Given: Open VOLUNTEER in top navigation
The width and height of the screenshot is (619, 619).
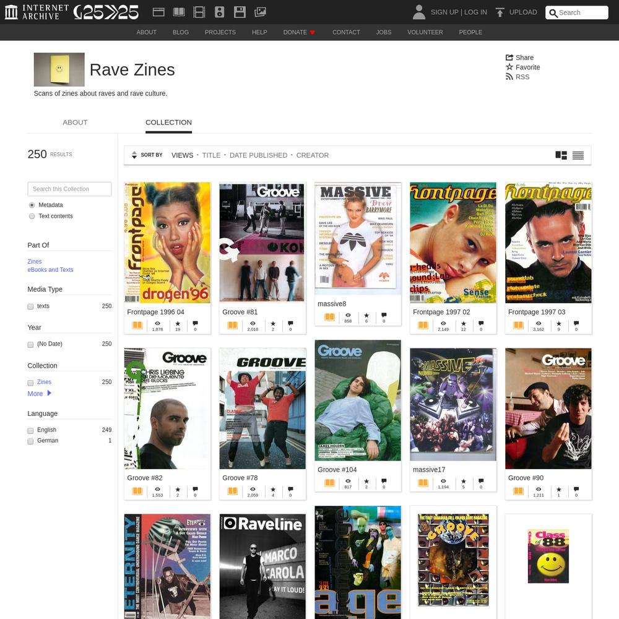Looking at the screenshot, I should click(425, 32).
